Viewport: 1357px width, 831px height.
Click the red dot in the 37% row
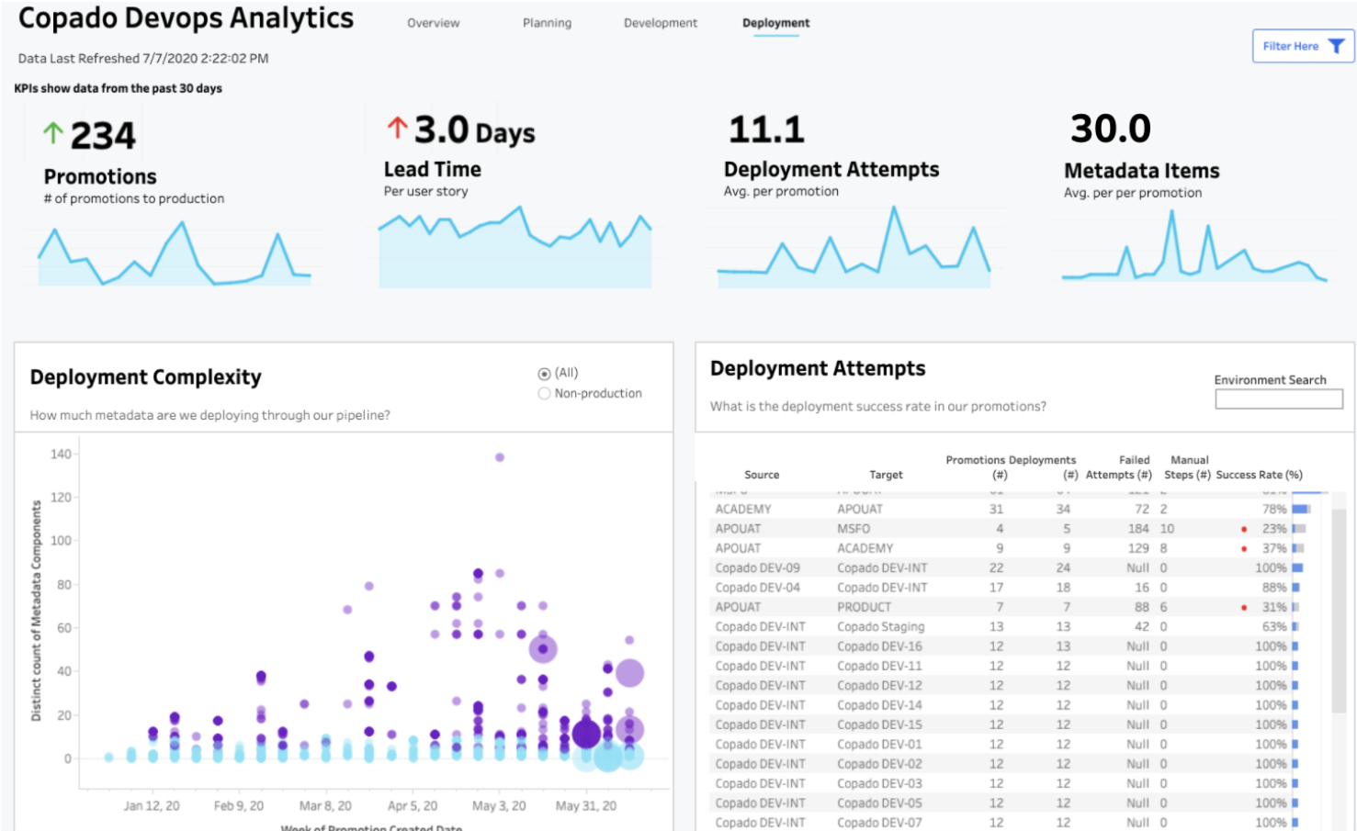(1244, 549)
